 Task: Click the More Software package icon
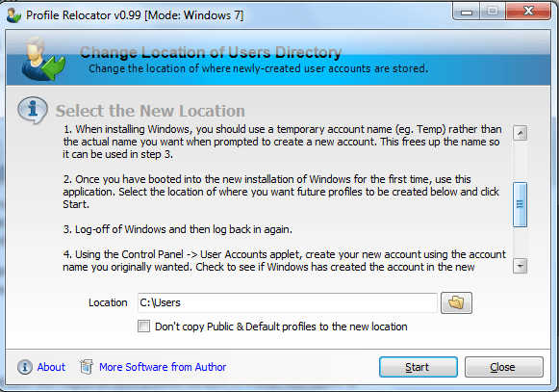tap(86, 367)
